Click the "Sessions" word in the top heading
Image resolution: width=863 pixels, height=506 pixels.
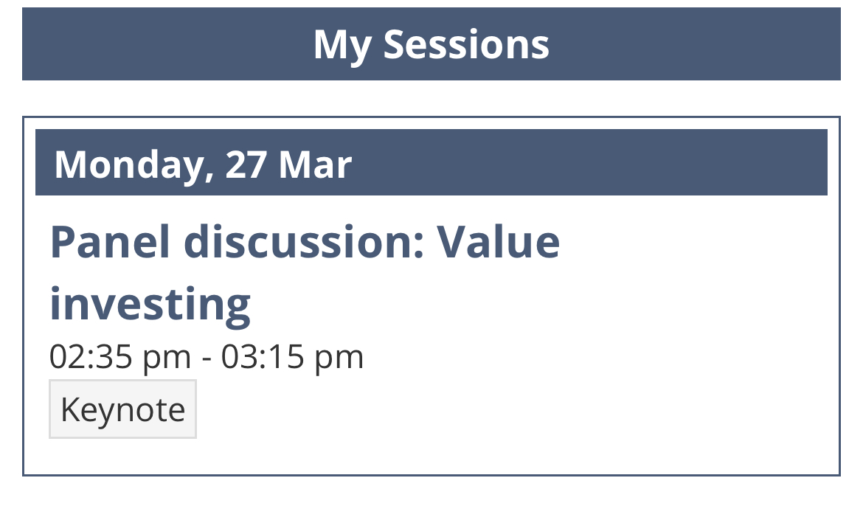tap(466, 44)
